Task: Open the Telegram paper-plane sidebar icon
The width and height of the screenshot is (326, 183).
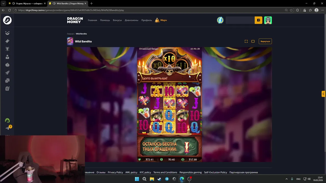Action: (x=7, y=128)
